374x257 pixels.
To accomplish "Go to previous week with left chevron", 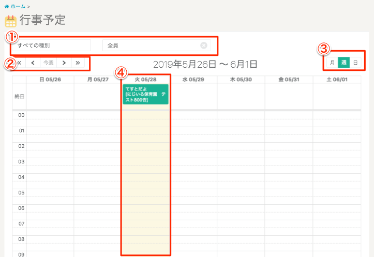I will point(33,63).
